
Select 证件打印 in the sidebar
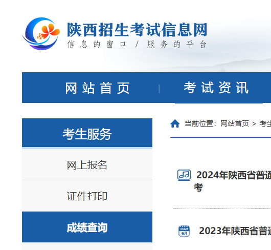(87, 196)
